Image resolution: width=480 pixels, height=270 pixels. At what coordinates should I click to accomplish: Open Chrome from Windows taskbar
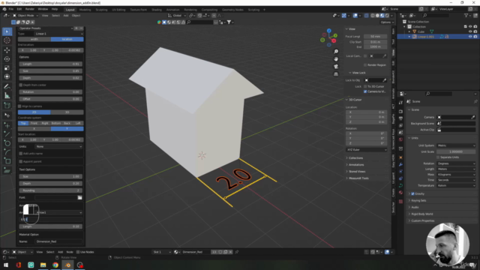coord(55,265)
